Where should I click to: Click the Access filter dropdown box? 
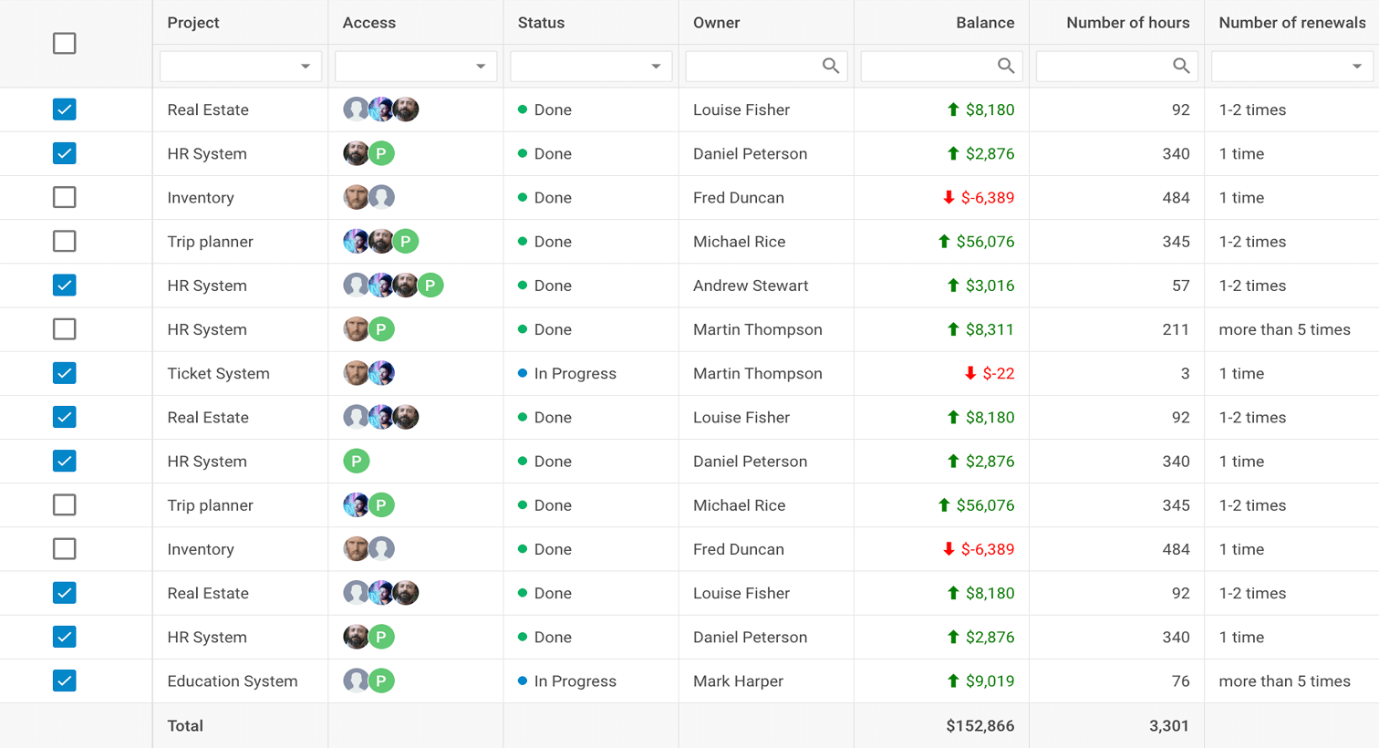(416, 67)
